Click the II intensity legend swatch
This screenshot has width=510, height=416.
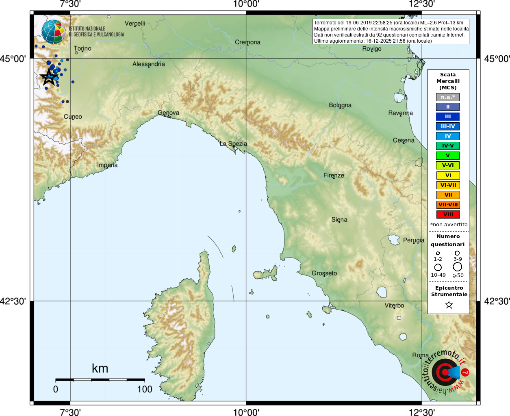click(x=448, y=107)
